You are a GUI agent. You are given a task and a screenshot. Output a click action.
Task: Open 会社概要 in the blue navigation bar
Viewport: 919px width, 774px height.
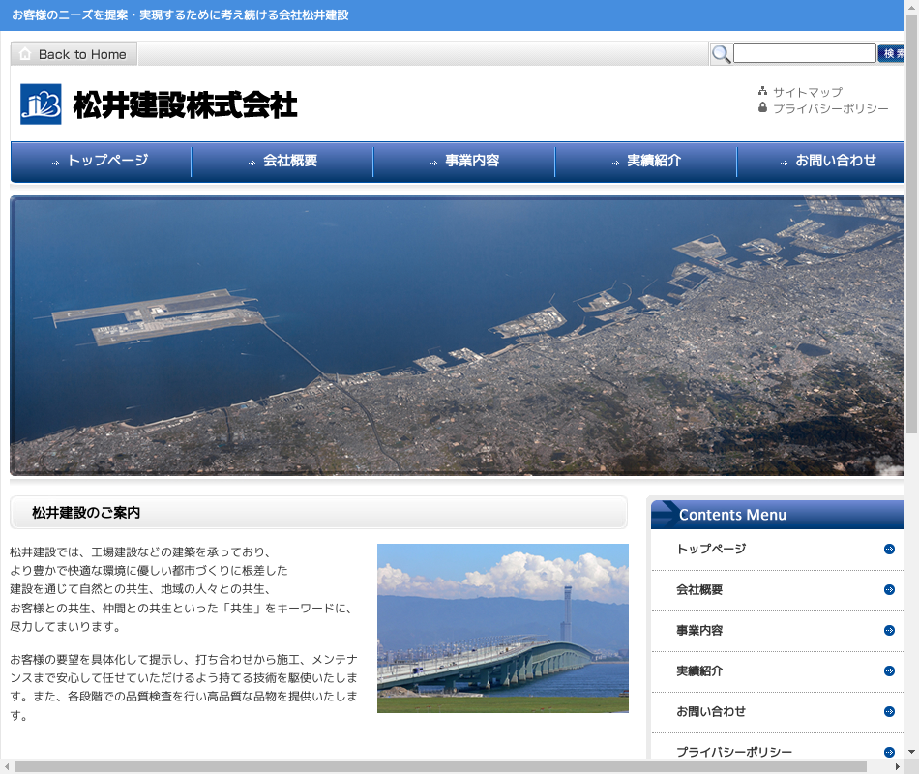[x=282, y=161]
